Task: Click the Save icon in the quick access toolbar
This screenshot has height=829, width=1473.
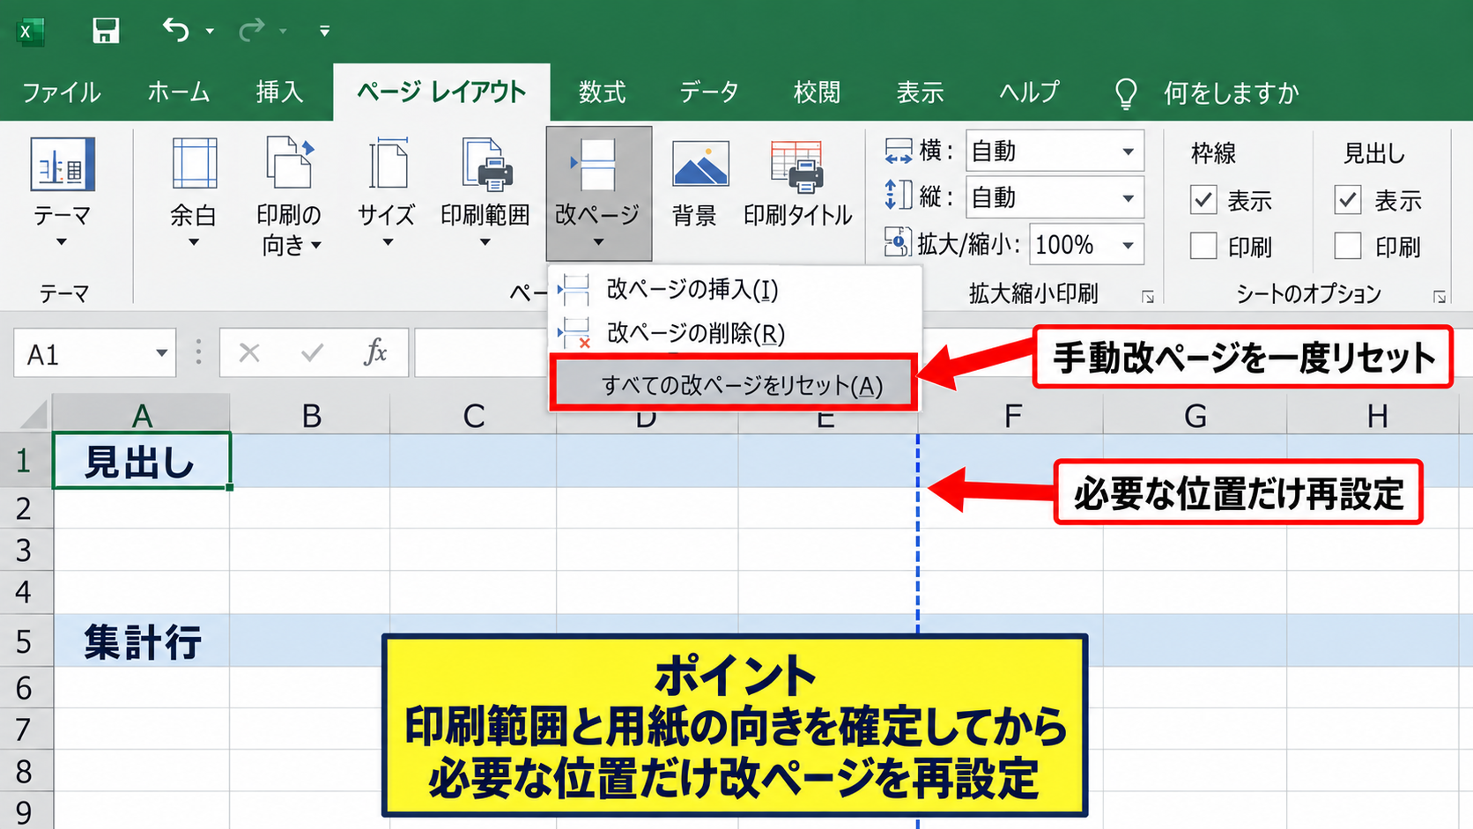Action: click(106, 31)
